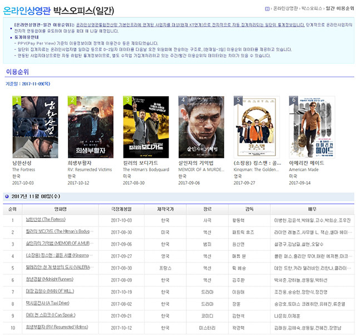The height and width of the screenshot is (336, 356).
Task: Select 발레리안 movie link in row 5
Action: [57, 268]
